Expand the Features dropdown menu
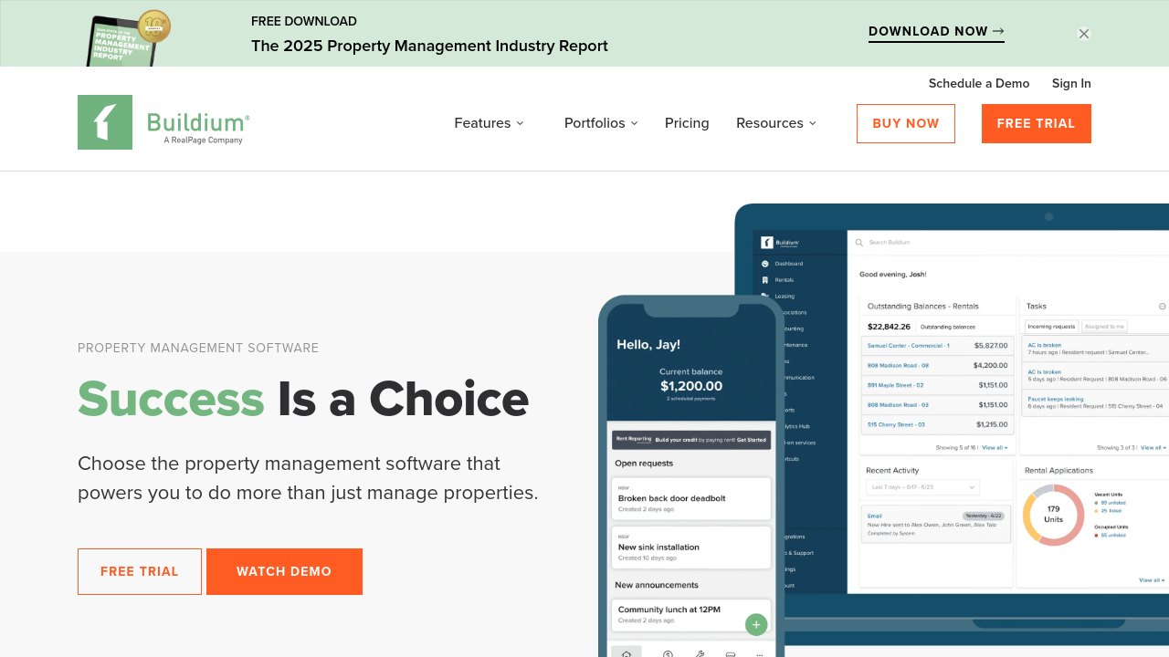Image resolution: width=1169 pixels, height=657 pixels. 489,123
